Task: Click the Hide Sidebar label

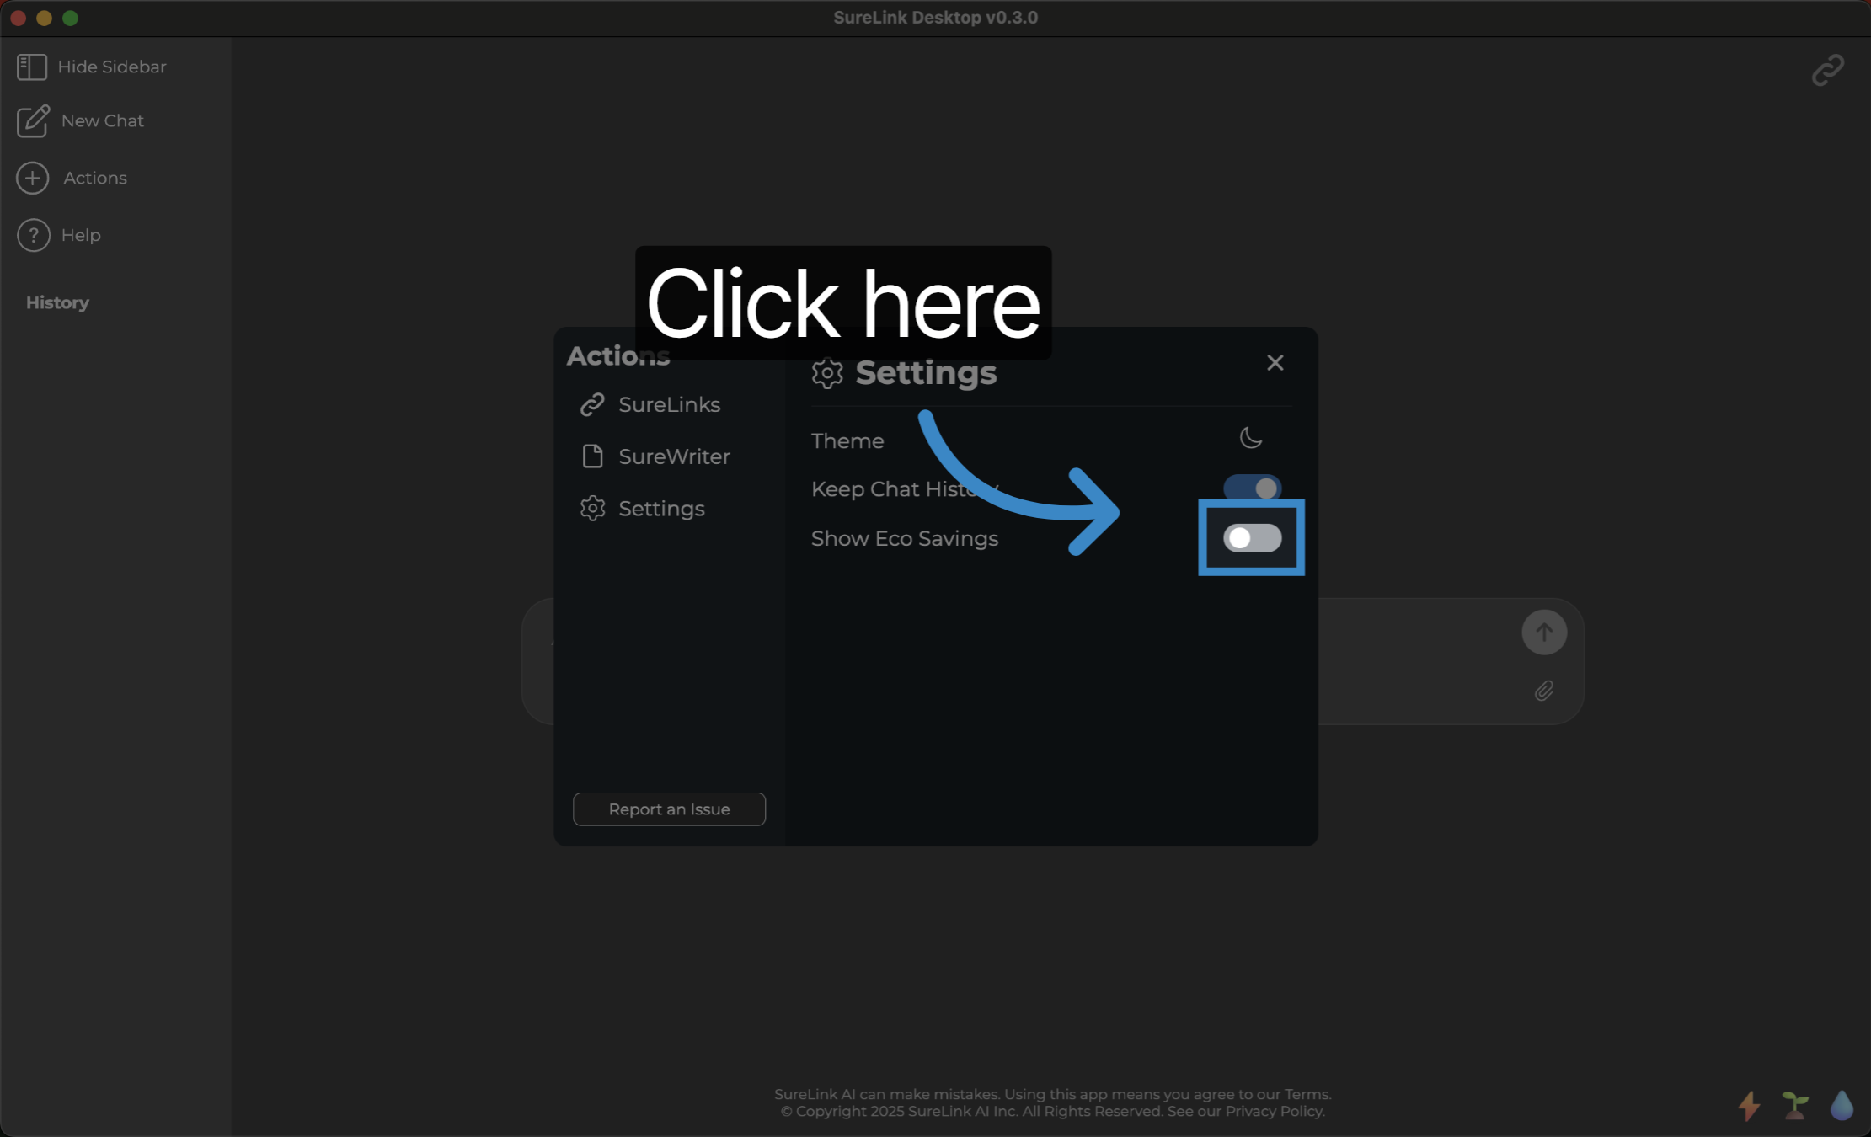Action: (112, 67)
